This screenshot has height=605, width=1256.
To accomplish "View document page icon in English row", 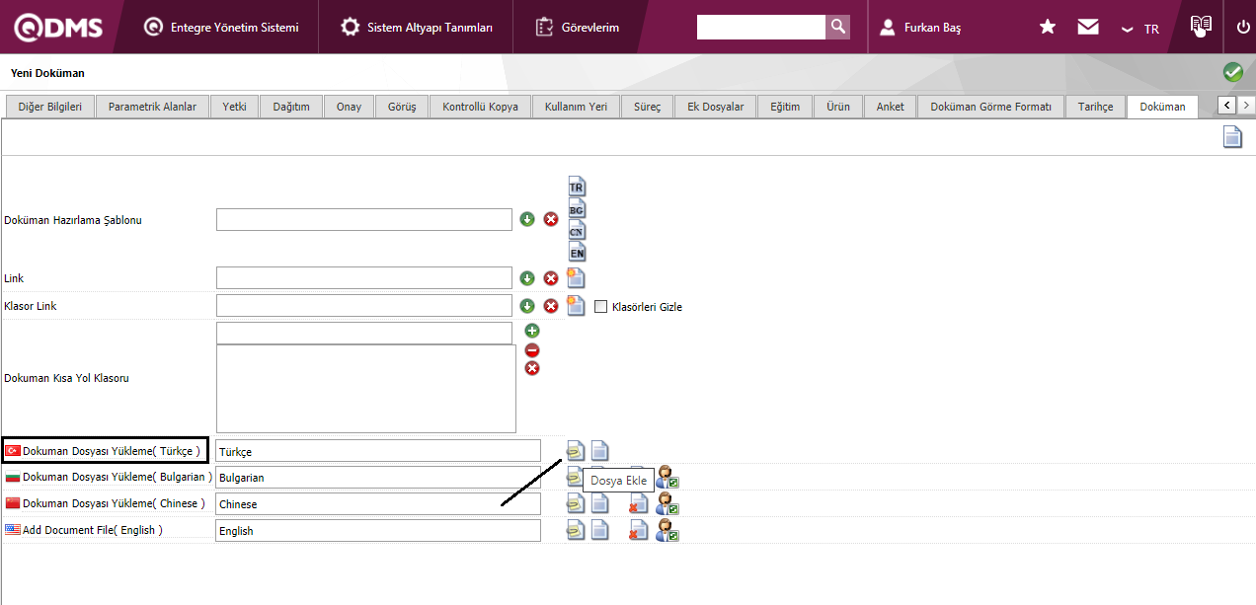I will coord(599,531).
